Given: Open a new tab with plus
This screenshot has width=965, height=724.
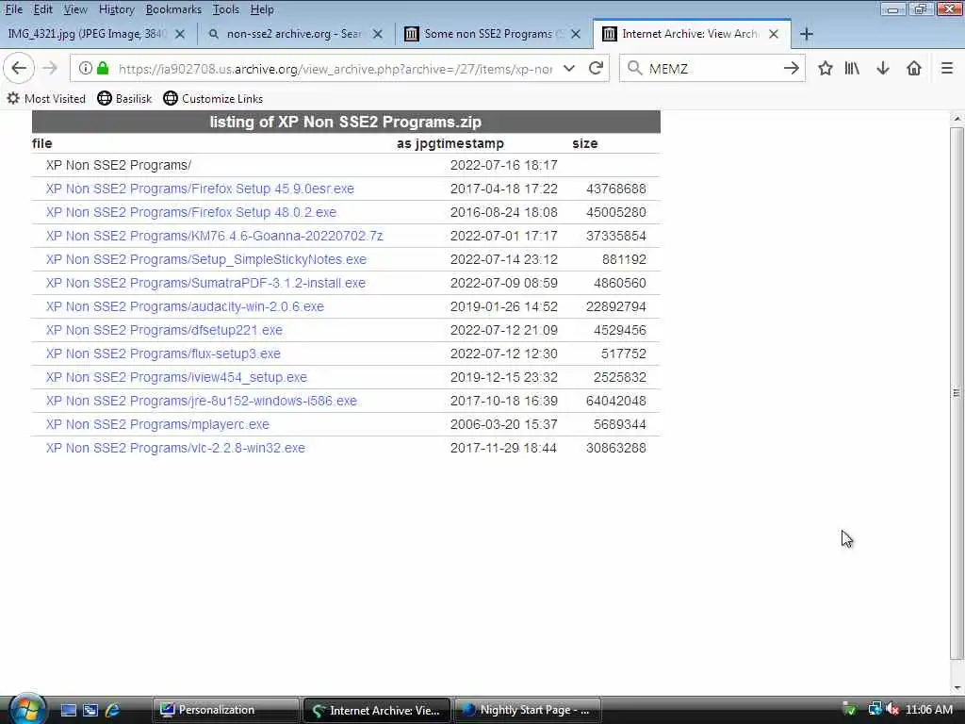Looking at the screenshot, I should tap(807, 34).
